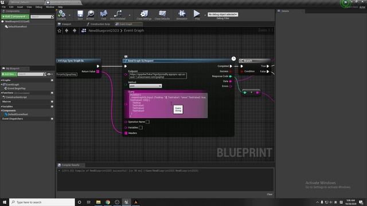Viewport: 367px width, 206px height.
Task: Click the Data output pin
Action: tap(231, 81)
